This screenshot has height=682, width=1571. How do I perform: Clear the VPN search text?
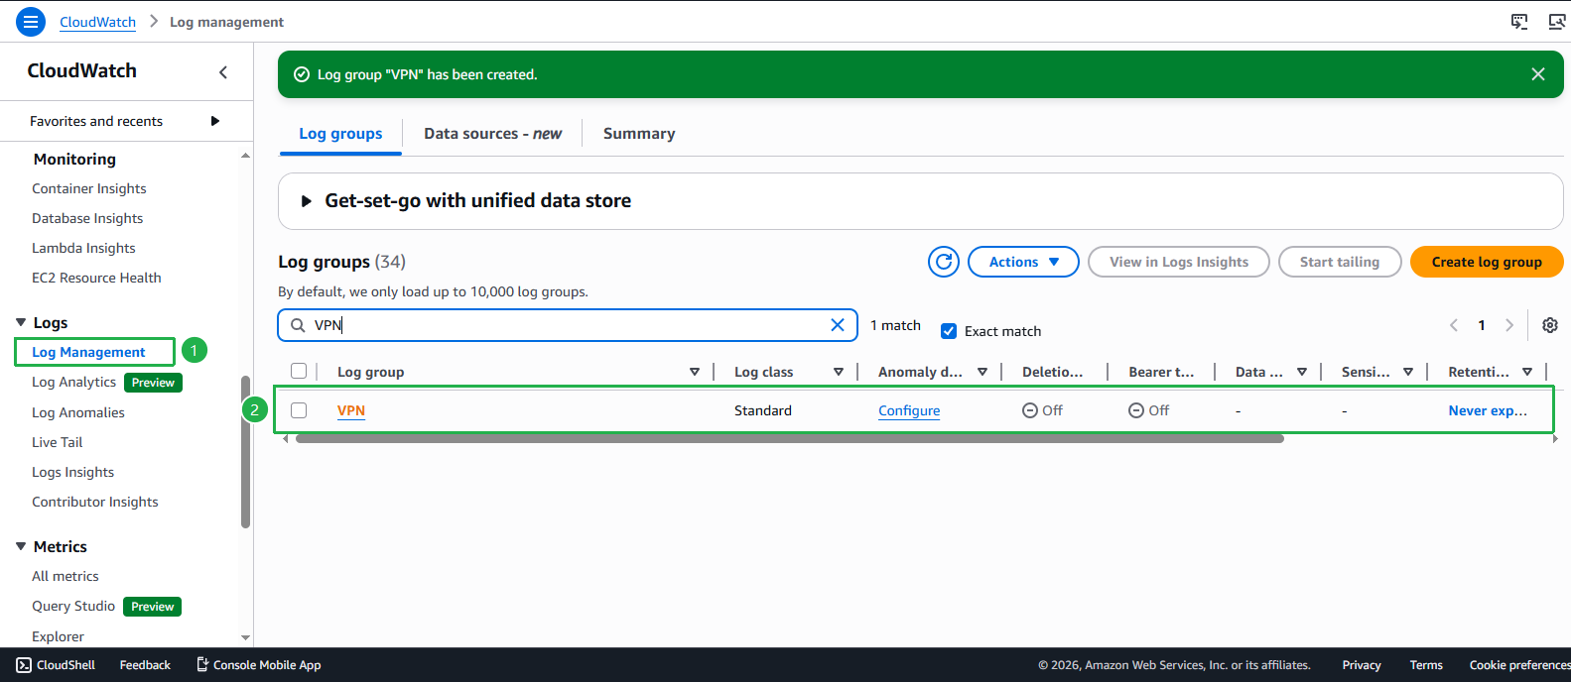(838, 325)
